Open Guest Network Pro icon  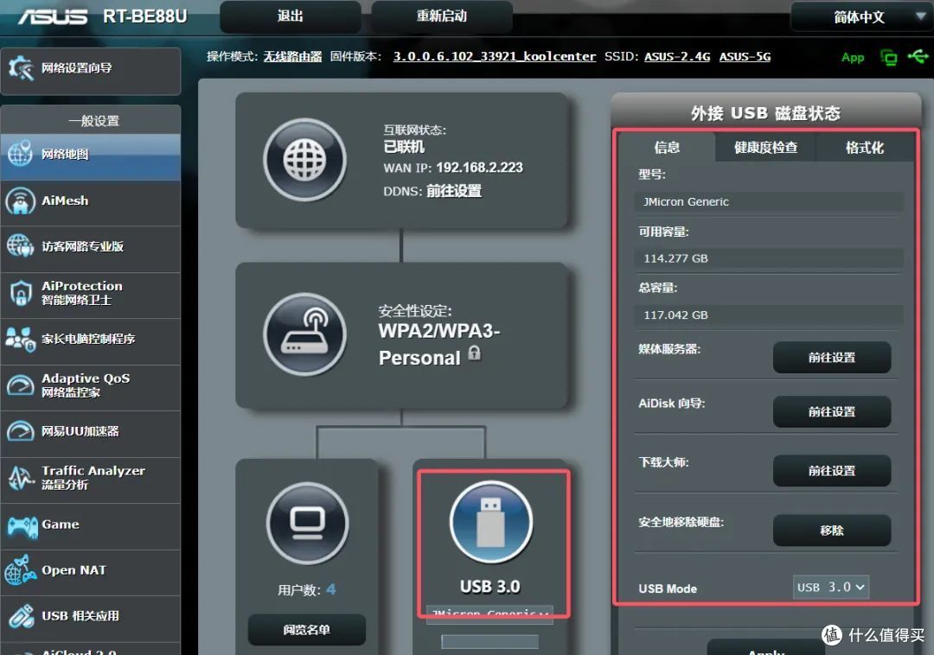(20, 245)
